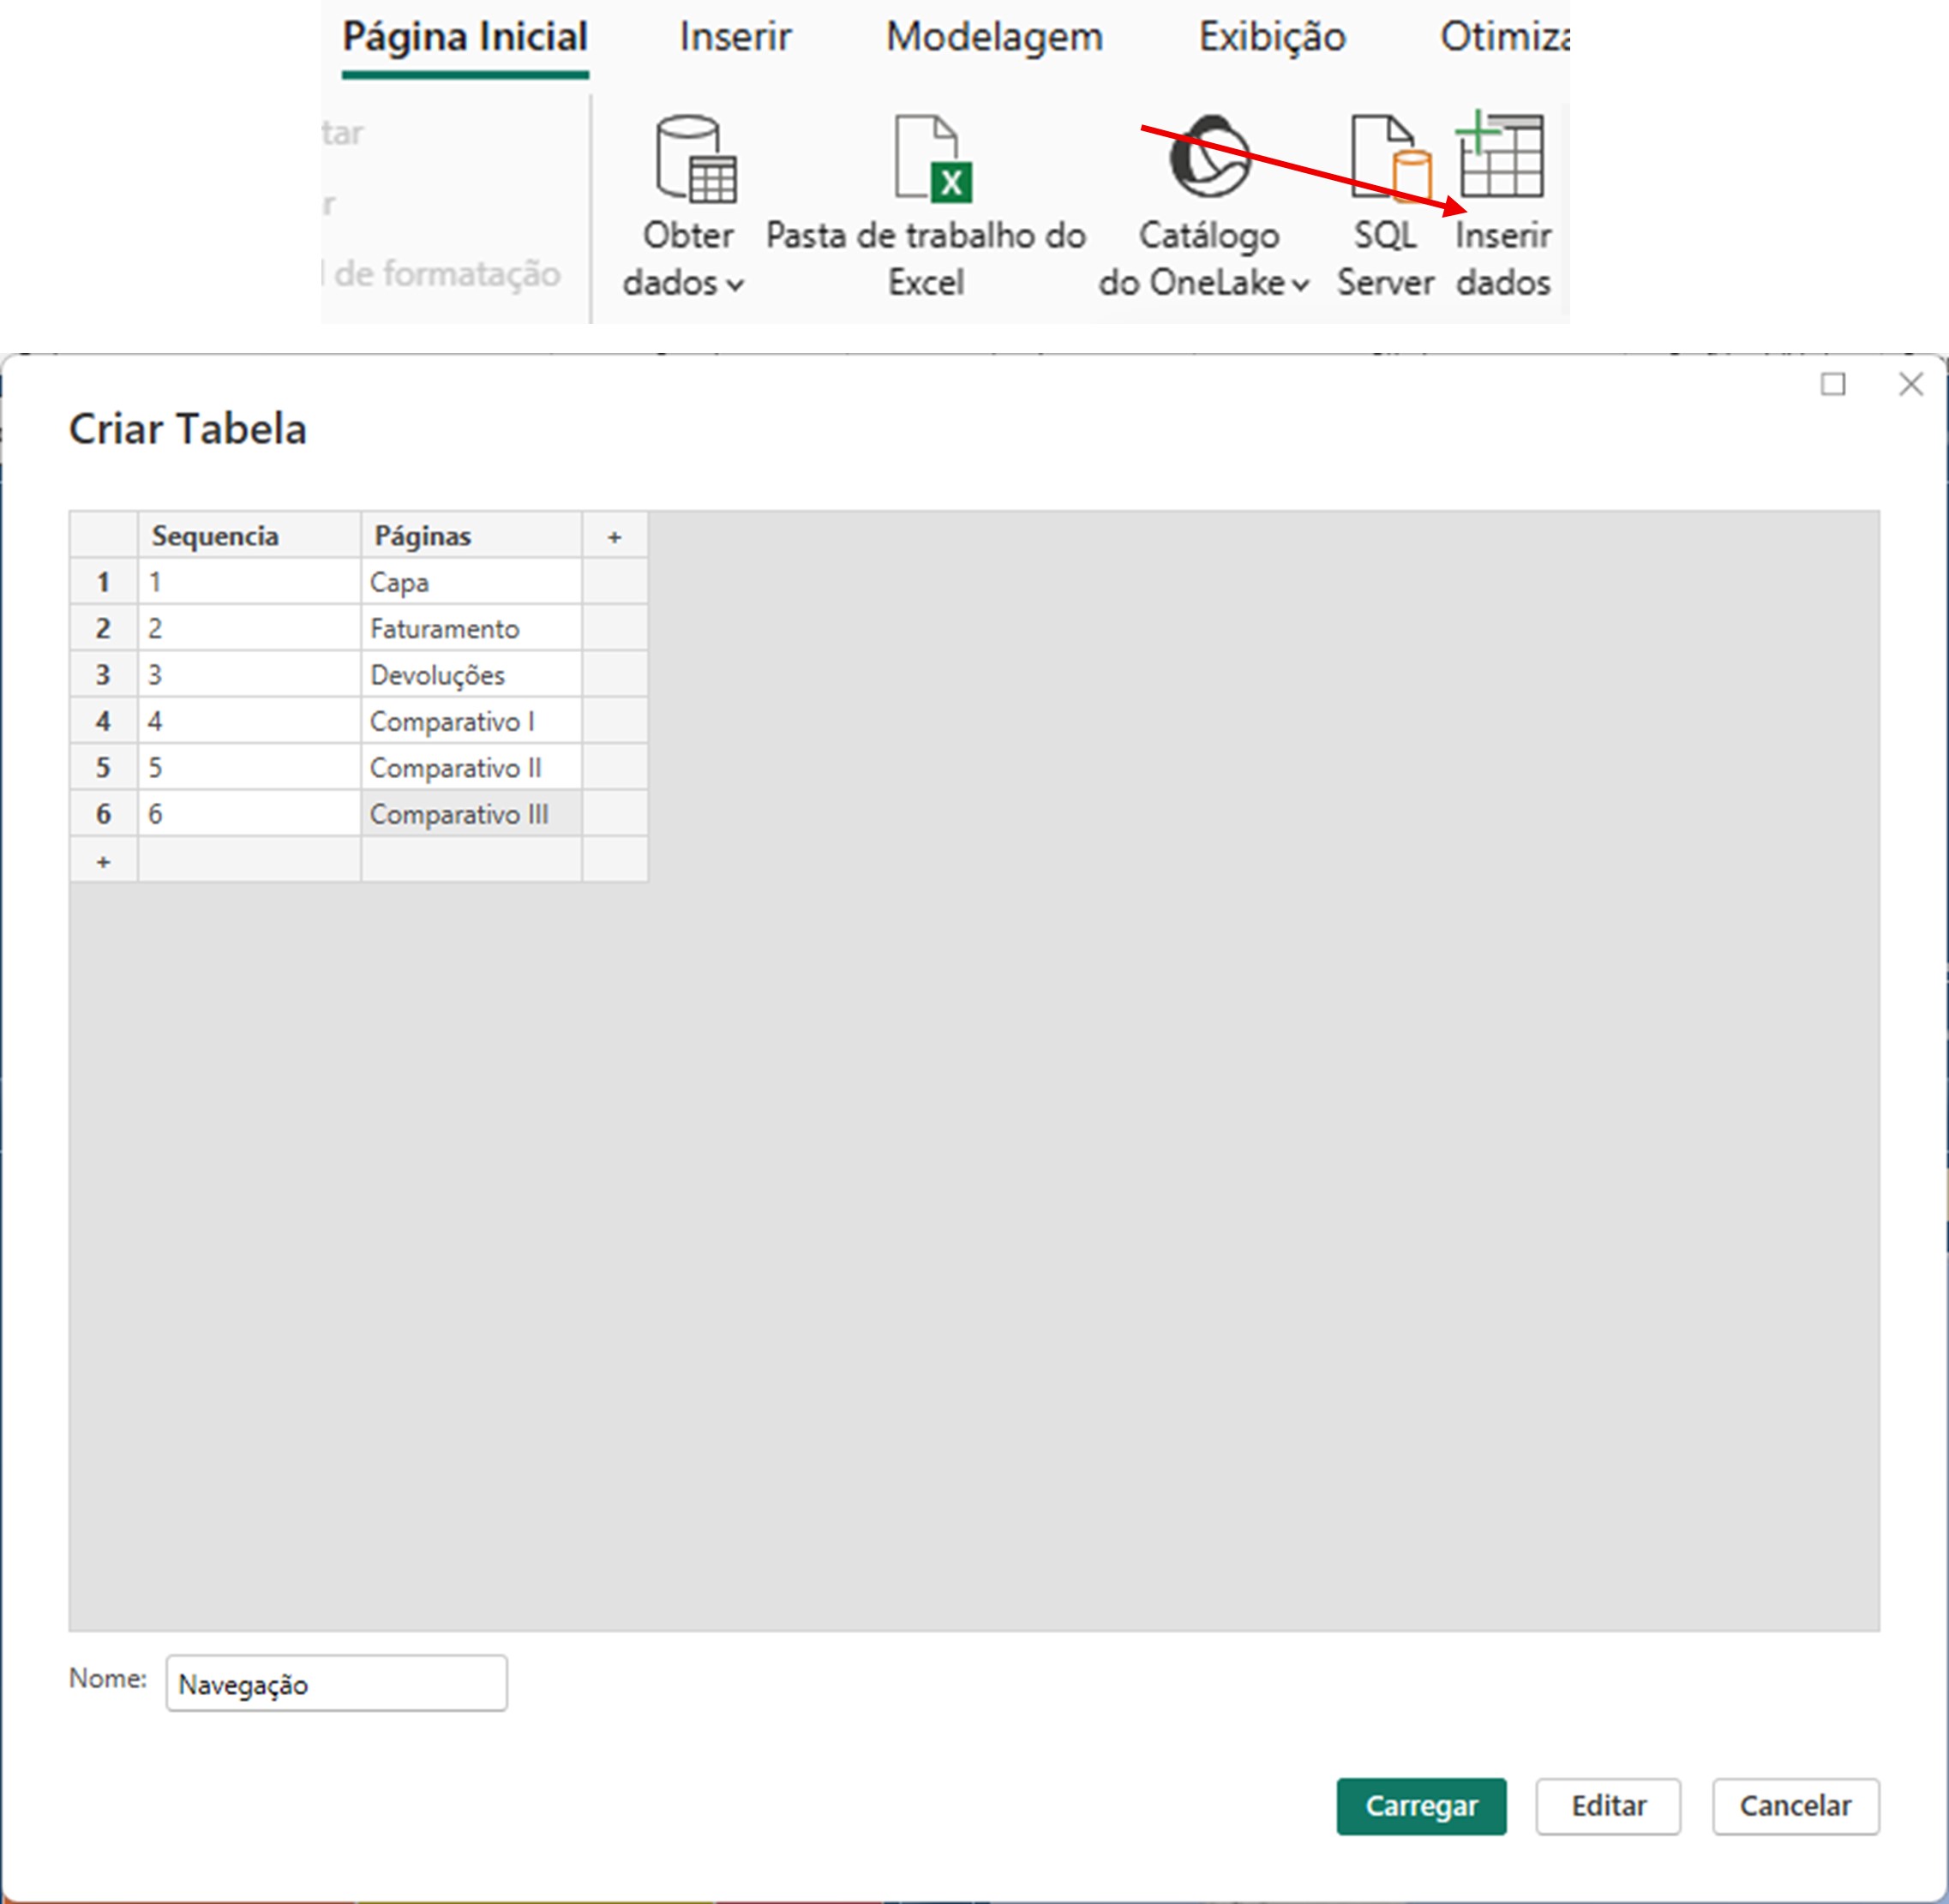Add a new row with plus
Image resolution: width=1949 pixels, height=1904 pixels.
[x=103, y=861]
